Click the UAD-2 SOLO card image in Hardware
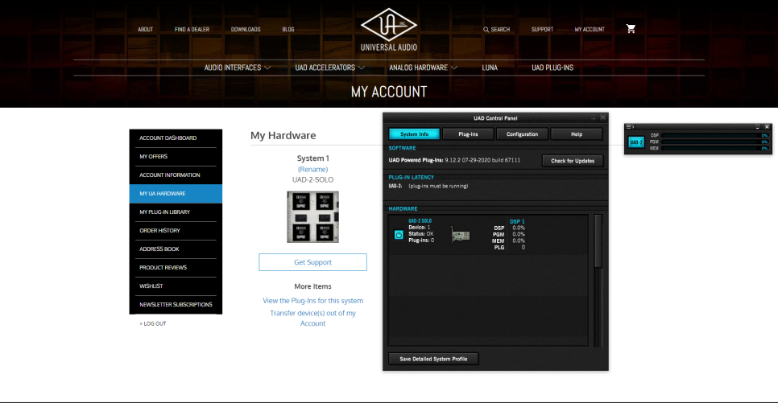778x403 pixels. tap(461, 235)
